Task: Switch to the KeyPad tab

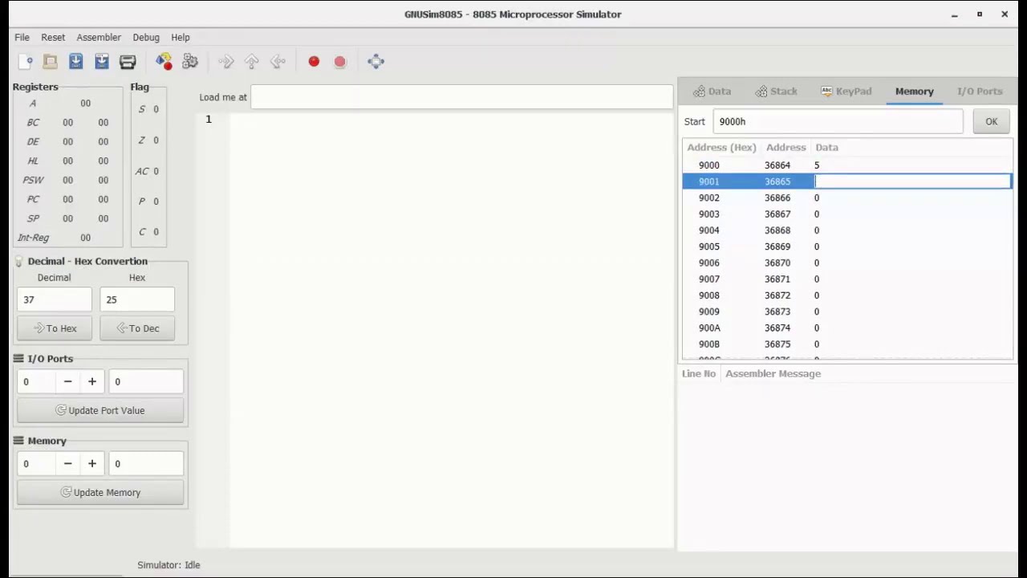Action: point(846,92)
